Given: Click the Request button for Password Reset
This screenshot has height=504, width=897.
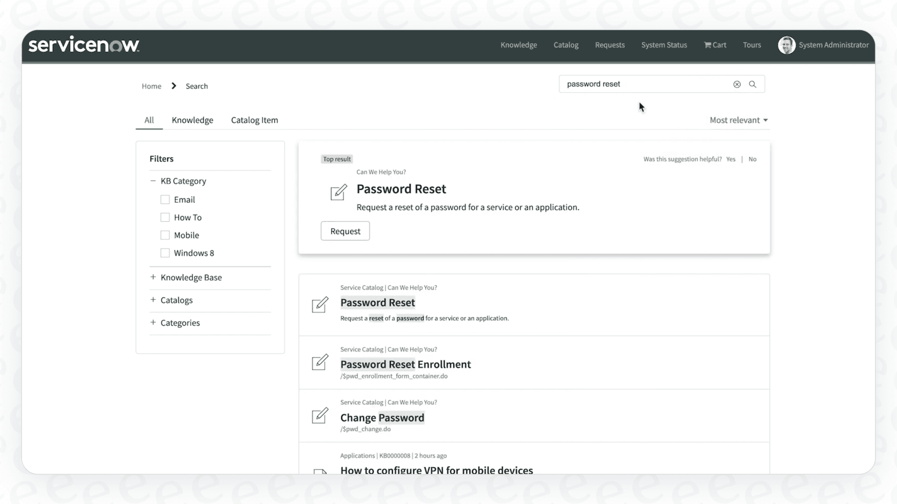Looking at the screenshot, I should (344, 231).
